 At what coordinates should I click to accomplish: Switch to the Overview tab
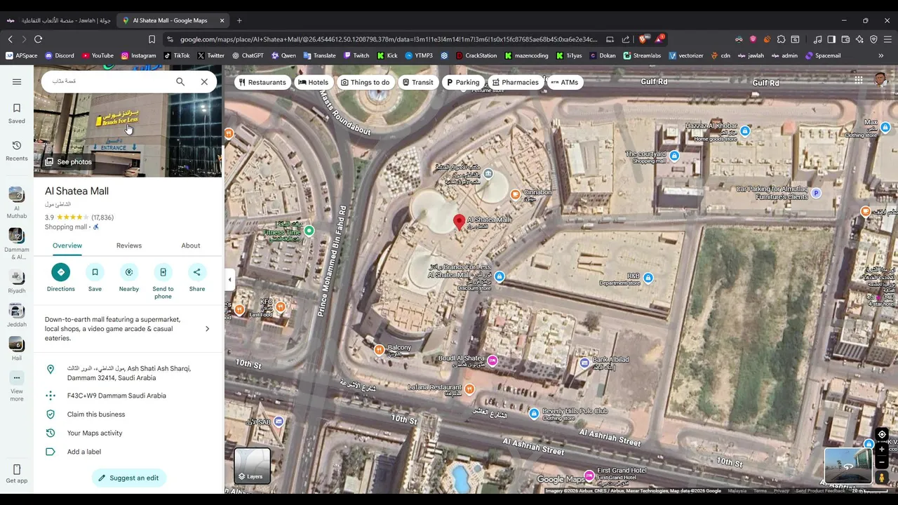point(67,245)
